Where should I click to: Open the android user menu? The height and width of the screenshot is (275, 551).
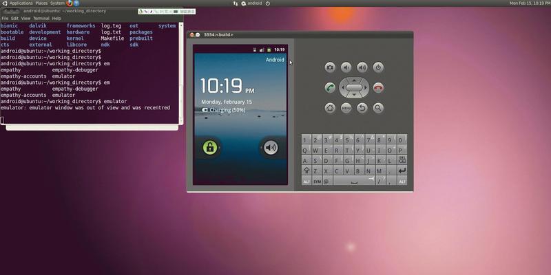(251, 3)
